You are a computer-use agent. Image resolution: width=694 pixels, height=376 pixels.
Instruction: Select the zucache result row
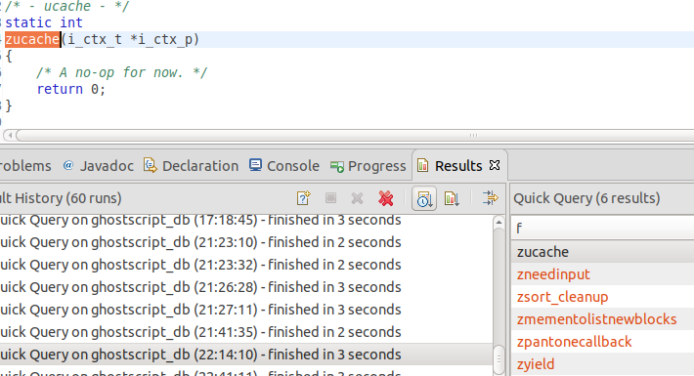(x=602, y=252)
